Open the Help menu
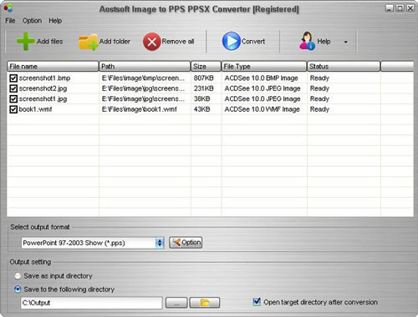 [55, 21]
